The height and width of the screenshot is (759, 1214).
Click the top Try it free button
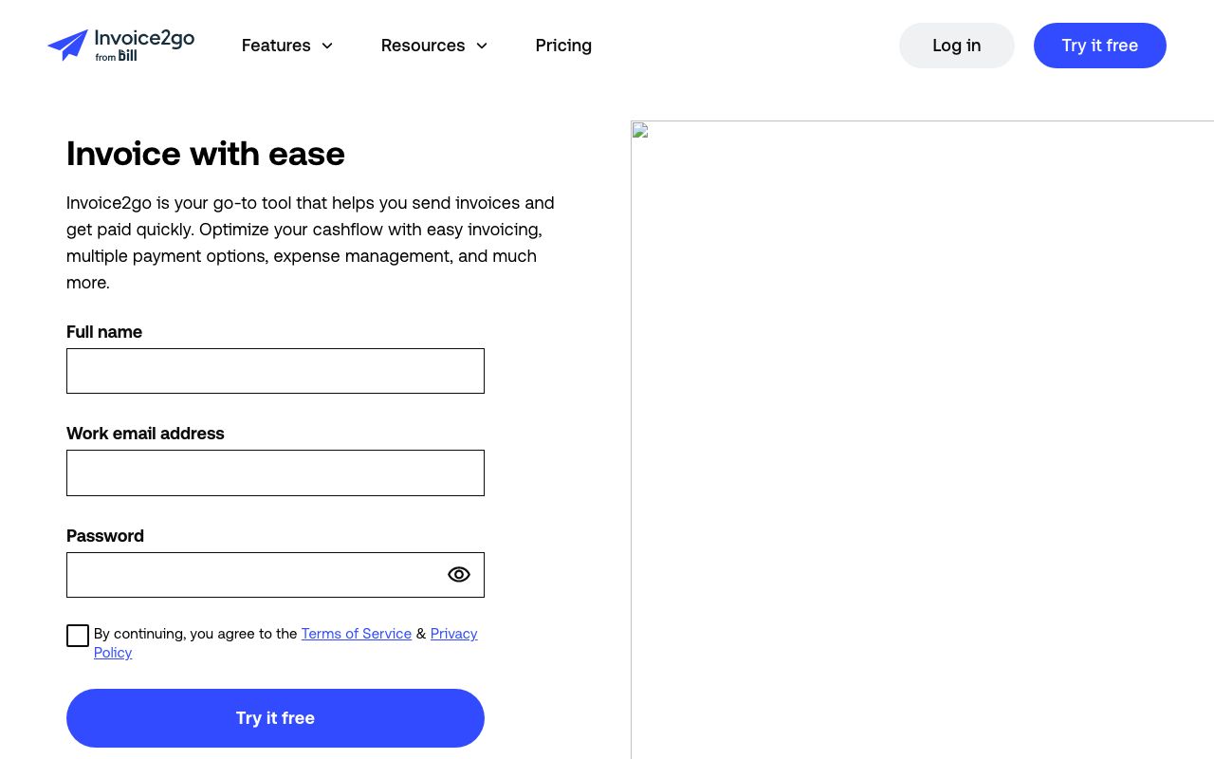coord(1100,45)
